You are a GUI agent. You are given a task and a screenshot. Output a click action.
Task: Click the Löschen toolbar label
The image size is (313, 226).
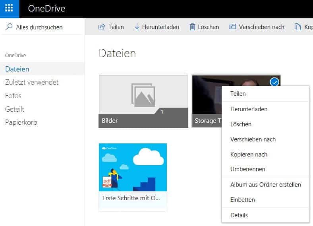point(209,27)
